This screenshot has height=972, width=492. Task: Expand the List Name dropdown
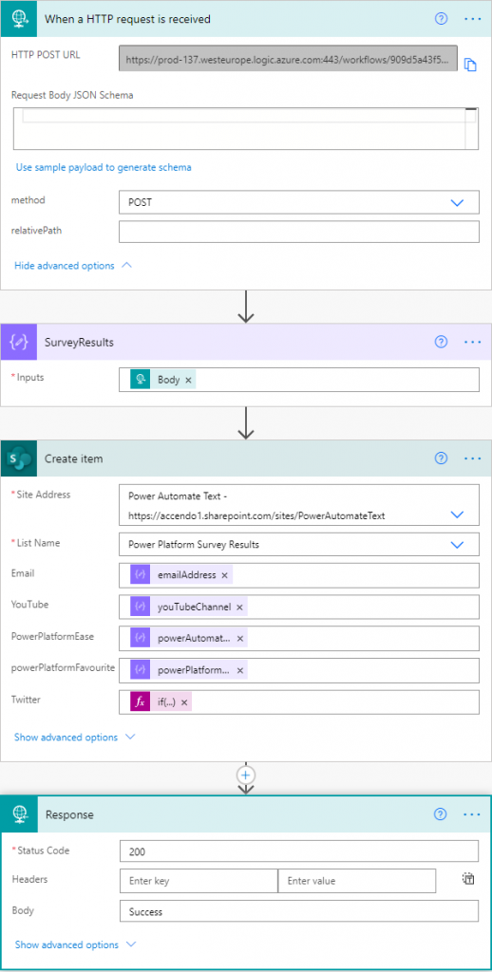point(457,545)
